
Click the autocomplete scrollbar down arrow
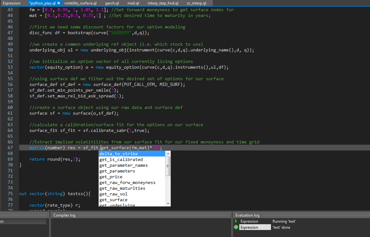[x=168, y=204]
